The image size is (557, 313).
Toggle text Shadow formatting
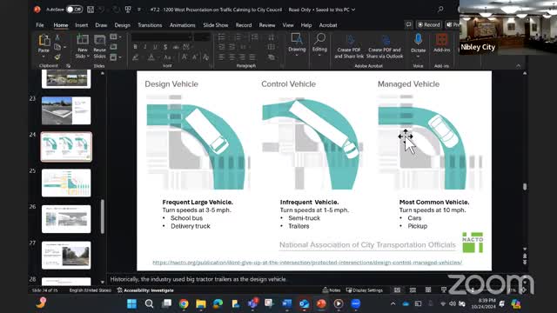(x=165, y=47)
